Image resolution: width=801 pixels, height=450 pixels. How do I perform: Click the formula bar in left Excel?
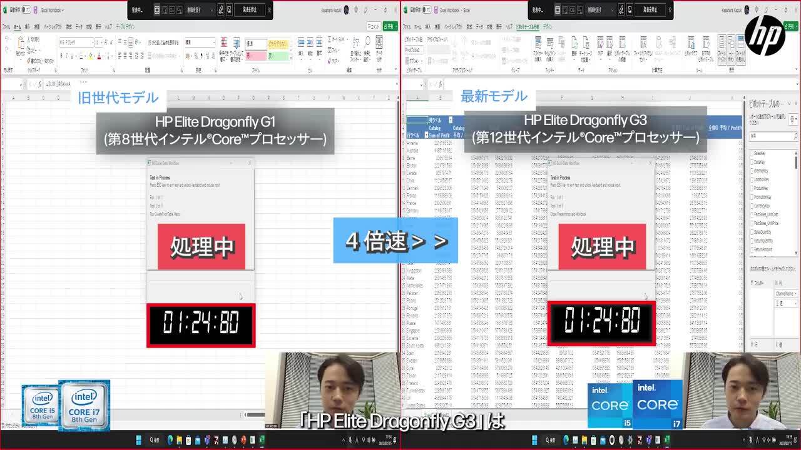(219, 84)
